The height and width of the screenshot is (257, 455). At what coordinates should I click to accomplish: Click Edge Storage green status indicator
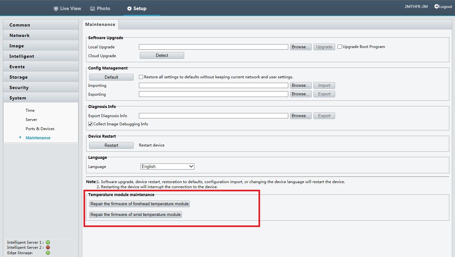[x=48, y=253]
